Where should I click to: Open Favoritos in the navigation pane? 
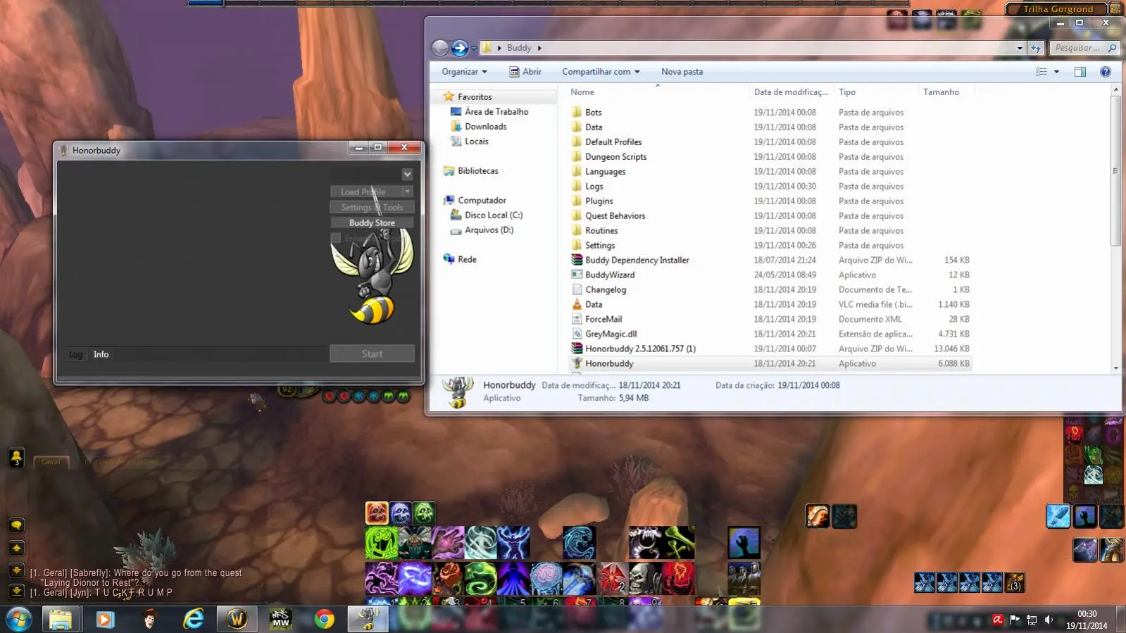pos(475,97)
